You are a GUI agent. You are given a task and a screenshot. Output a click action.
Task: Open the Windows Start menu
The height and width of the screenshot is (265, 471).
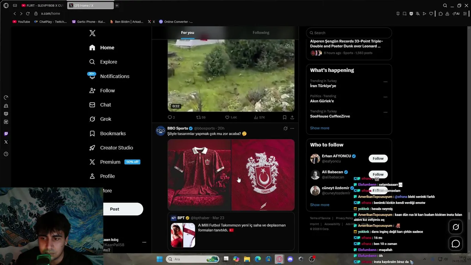pyautogui.click(x=159, y=259)
